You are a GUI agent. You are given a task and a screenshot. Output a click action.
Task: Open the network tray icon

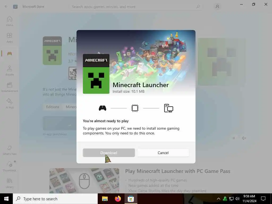pos(231,199)
